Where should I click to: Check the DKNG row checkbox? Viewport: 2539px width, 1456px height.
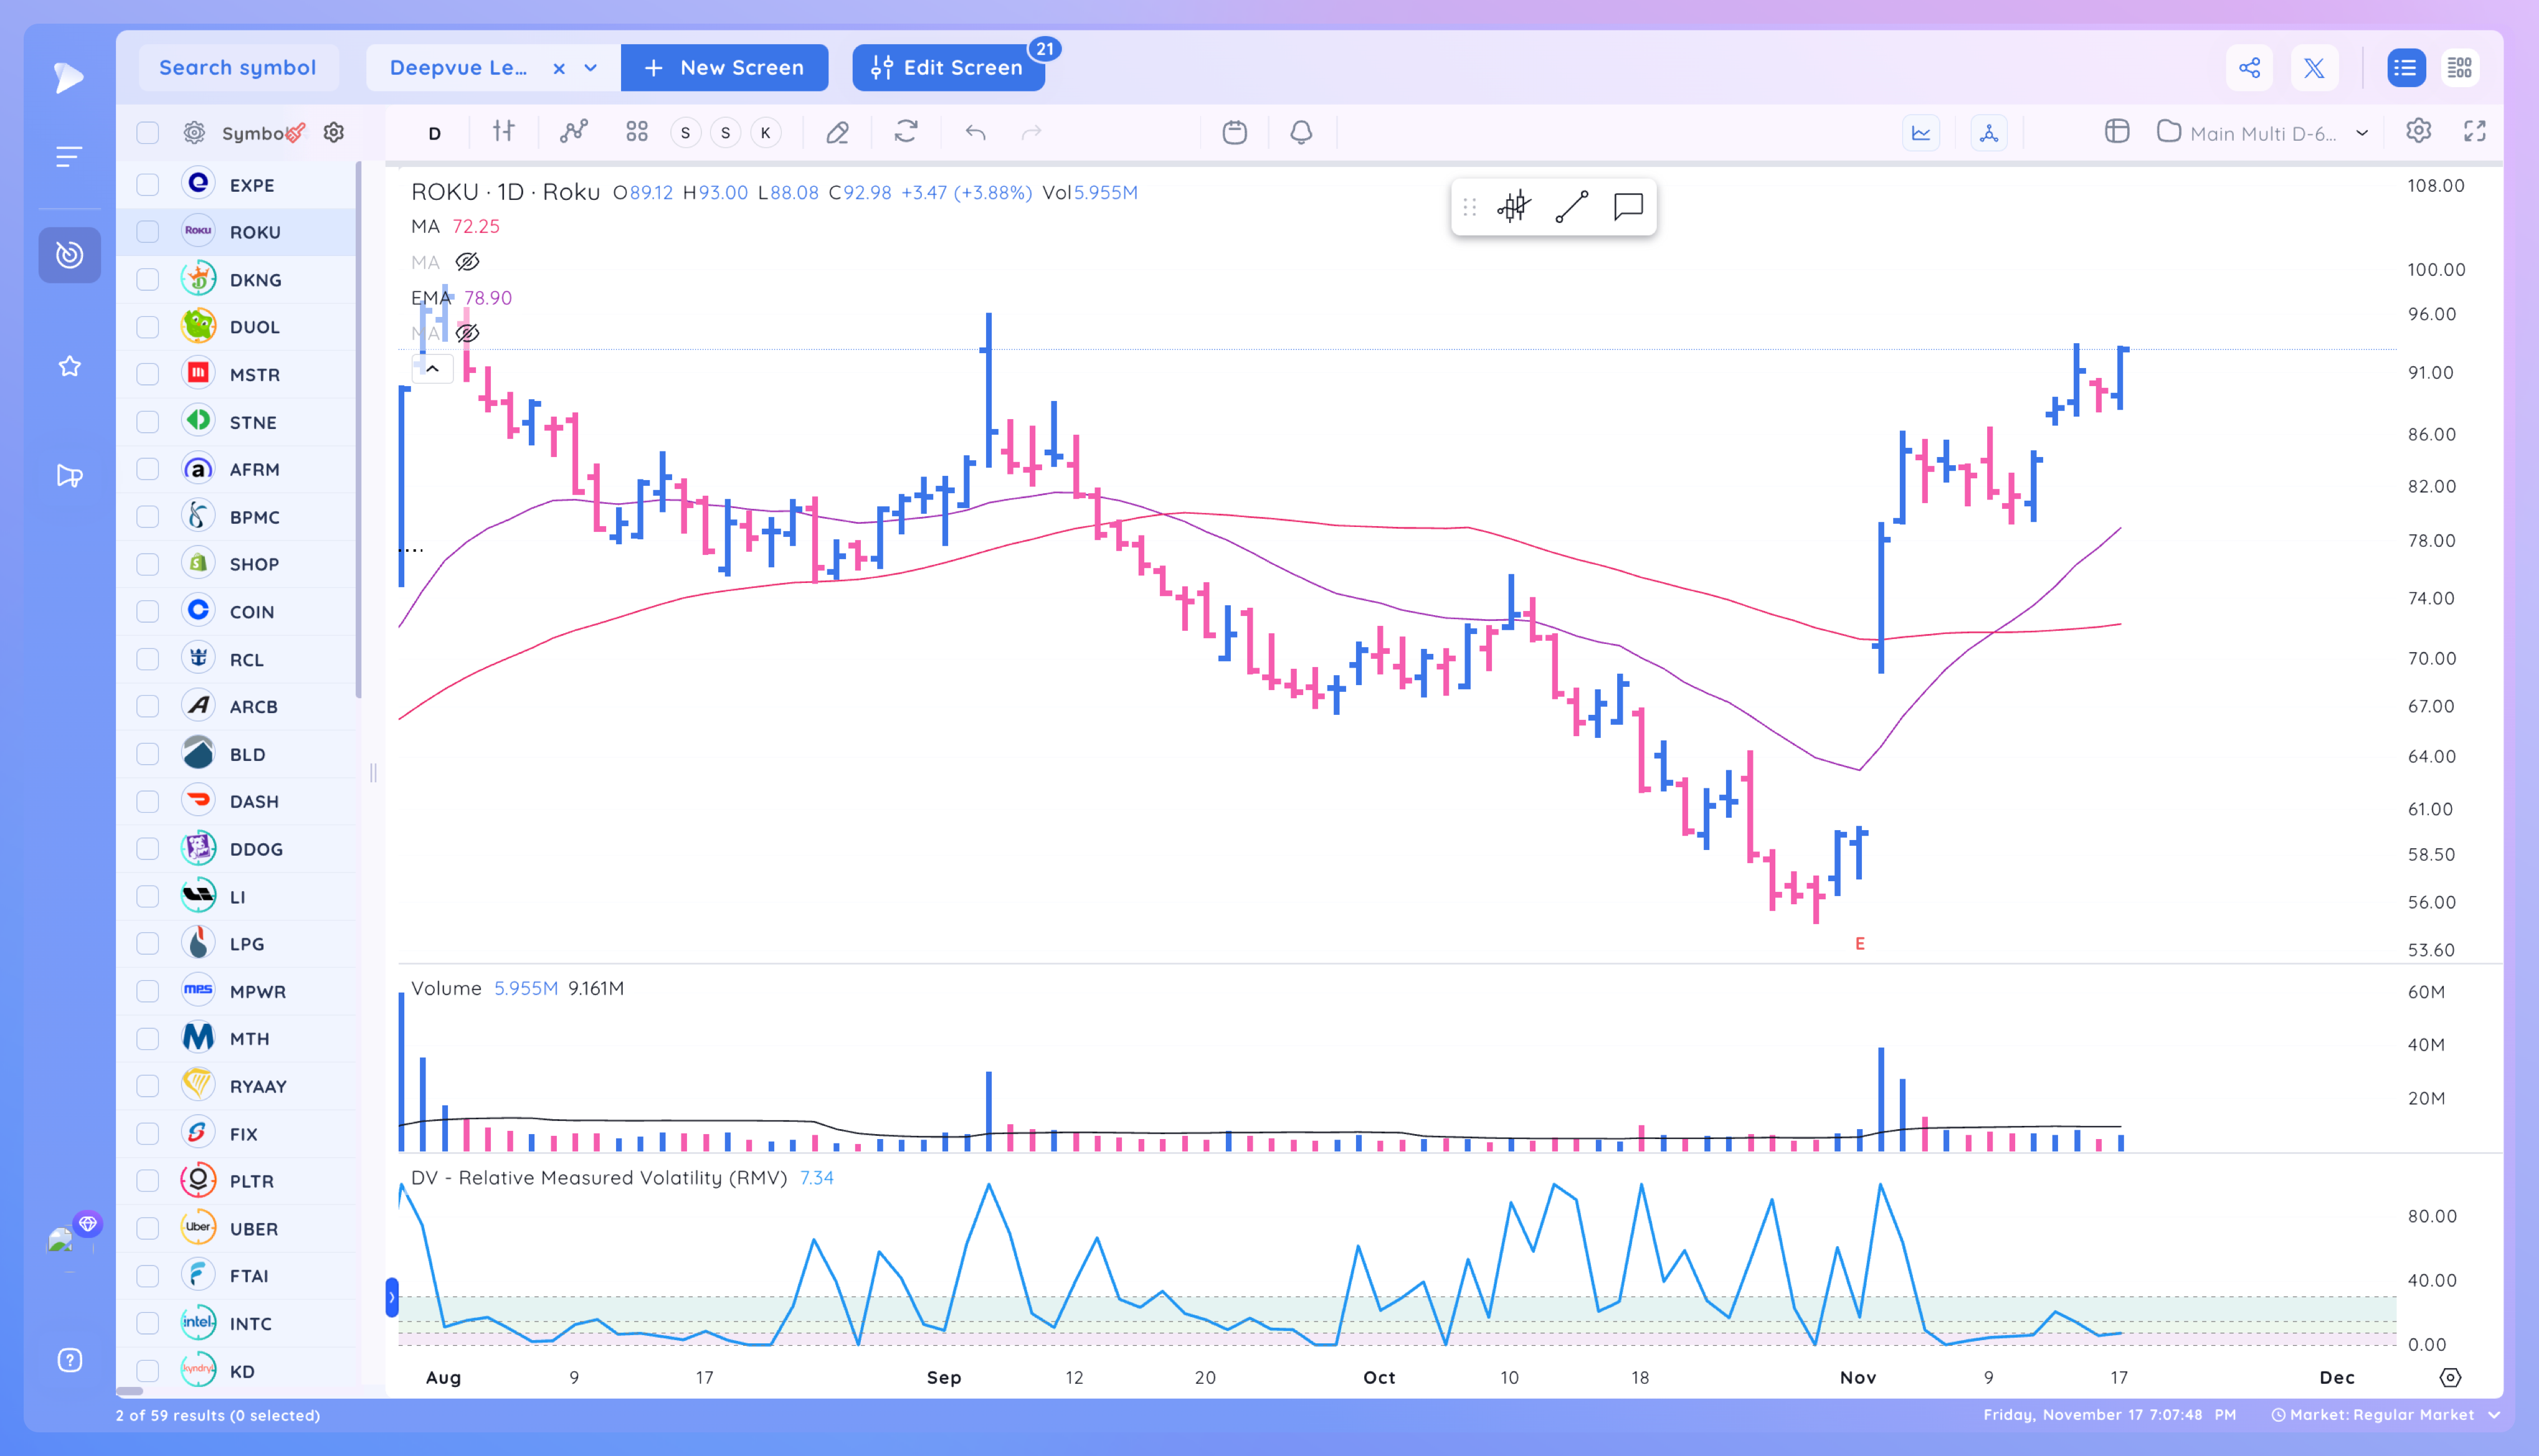(148, 280)
